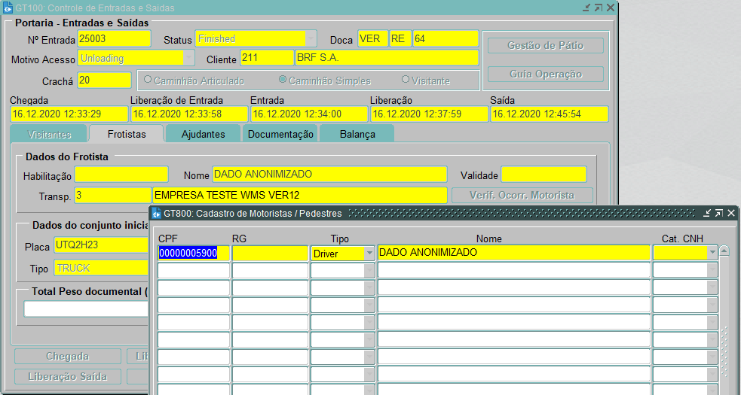Switch to the Ajudantes tab
This screenshot has height=395, width=741.
[x=204, y=134]
